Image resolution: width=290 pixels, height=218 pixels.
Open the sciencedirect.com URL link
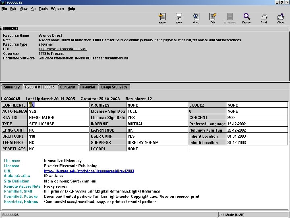(x=62, y=49)
